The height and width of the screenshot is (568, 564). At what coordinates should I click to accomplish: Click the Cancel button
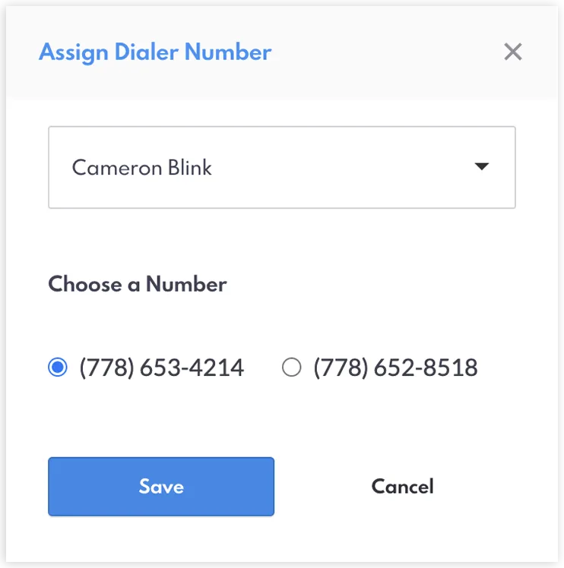coord(403,486)
